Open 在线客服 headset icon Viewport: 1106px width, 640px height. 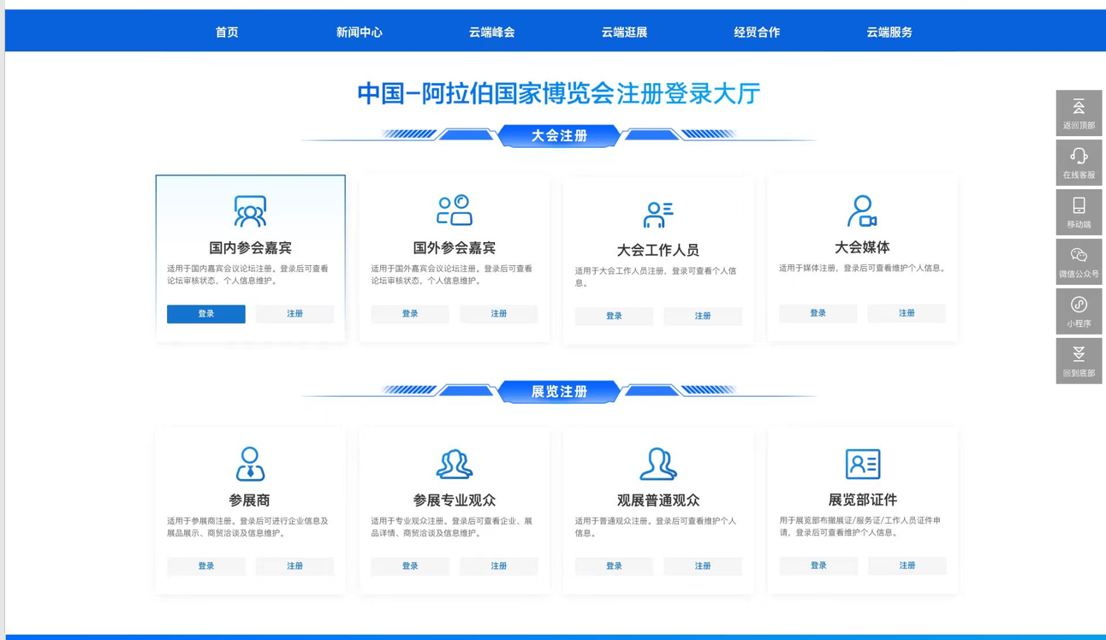(x=1079, y=157)
